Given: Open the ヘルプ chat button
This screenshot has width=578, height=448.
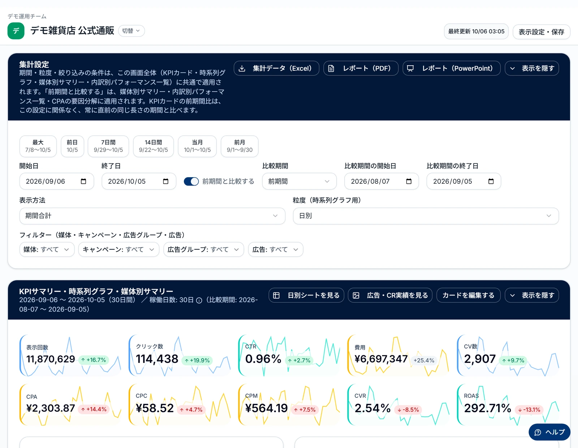Looking at the screenshot, I should click(549, 432).
